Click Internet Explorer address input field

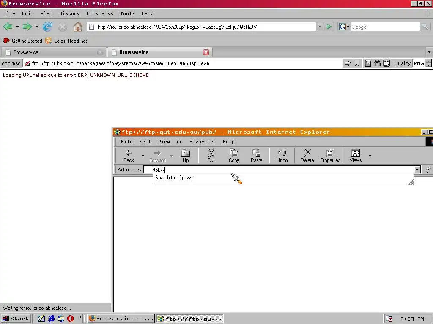tap(279, 170)
